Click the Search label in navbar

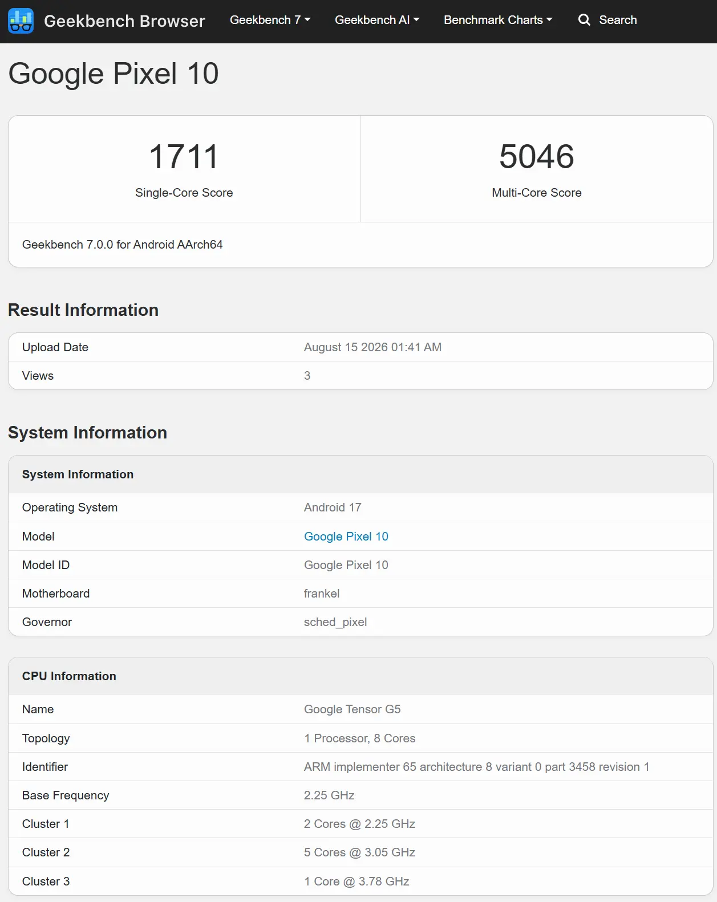click(618, 20)
